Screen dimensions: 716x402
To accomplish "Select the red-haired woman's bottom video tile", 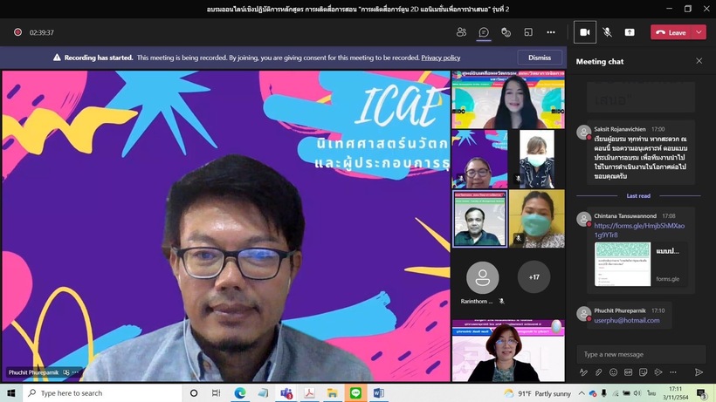I will 508,351.
